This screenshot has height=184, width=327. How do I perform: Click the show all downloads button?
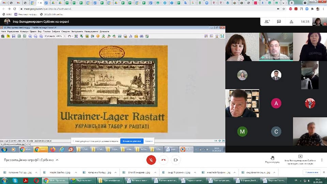[312, 172]
